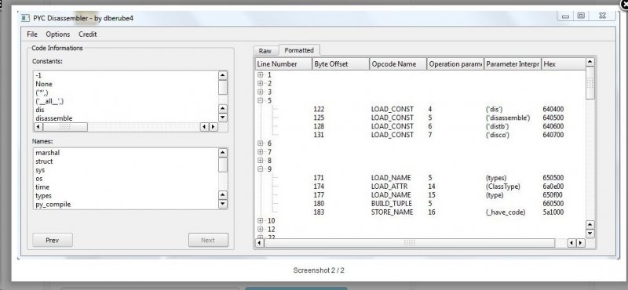Image resolution: width=628 pixels, height=290 pixels.
Task: Click the Opcode Name column header
Action: [x=398, y=64]
